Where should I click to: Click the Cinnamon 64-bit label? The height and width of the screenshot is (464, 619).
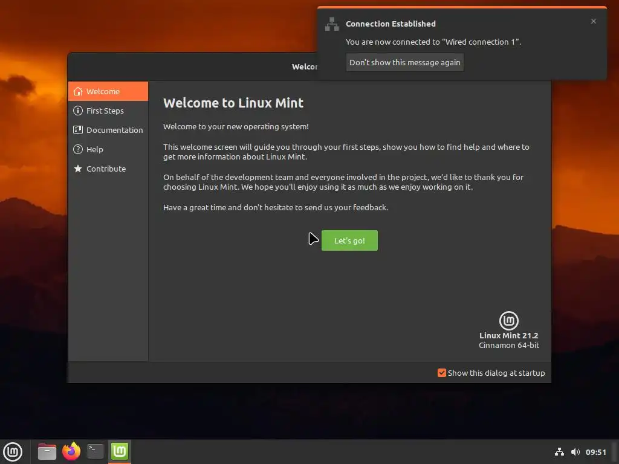[x=509, y=345]
